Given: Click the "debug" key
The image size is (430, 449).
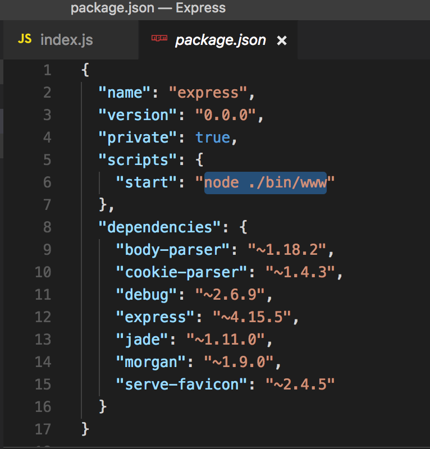Looking at the screenshot, I should [x=147, y=295].
